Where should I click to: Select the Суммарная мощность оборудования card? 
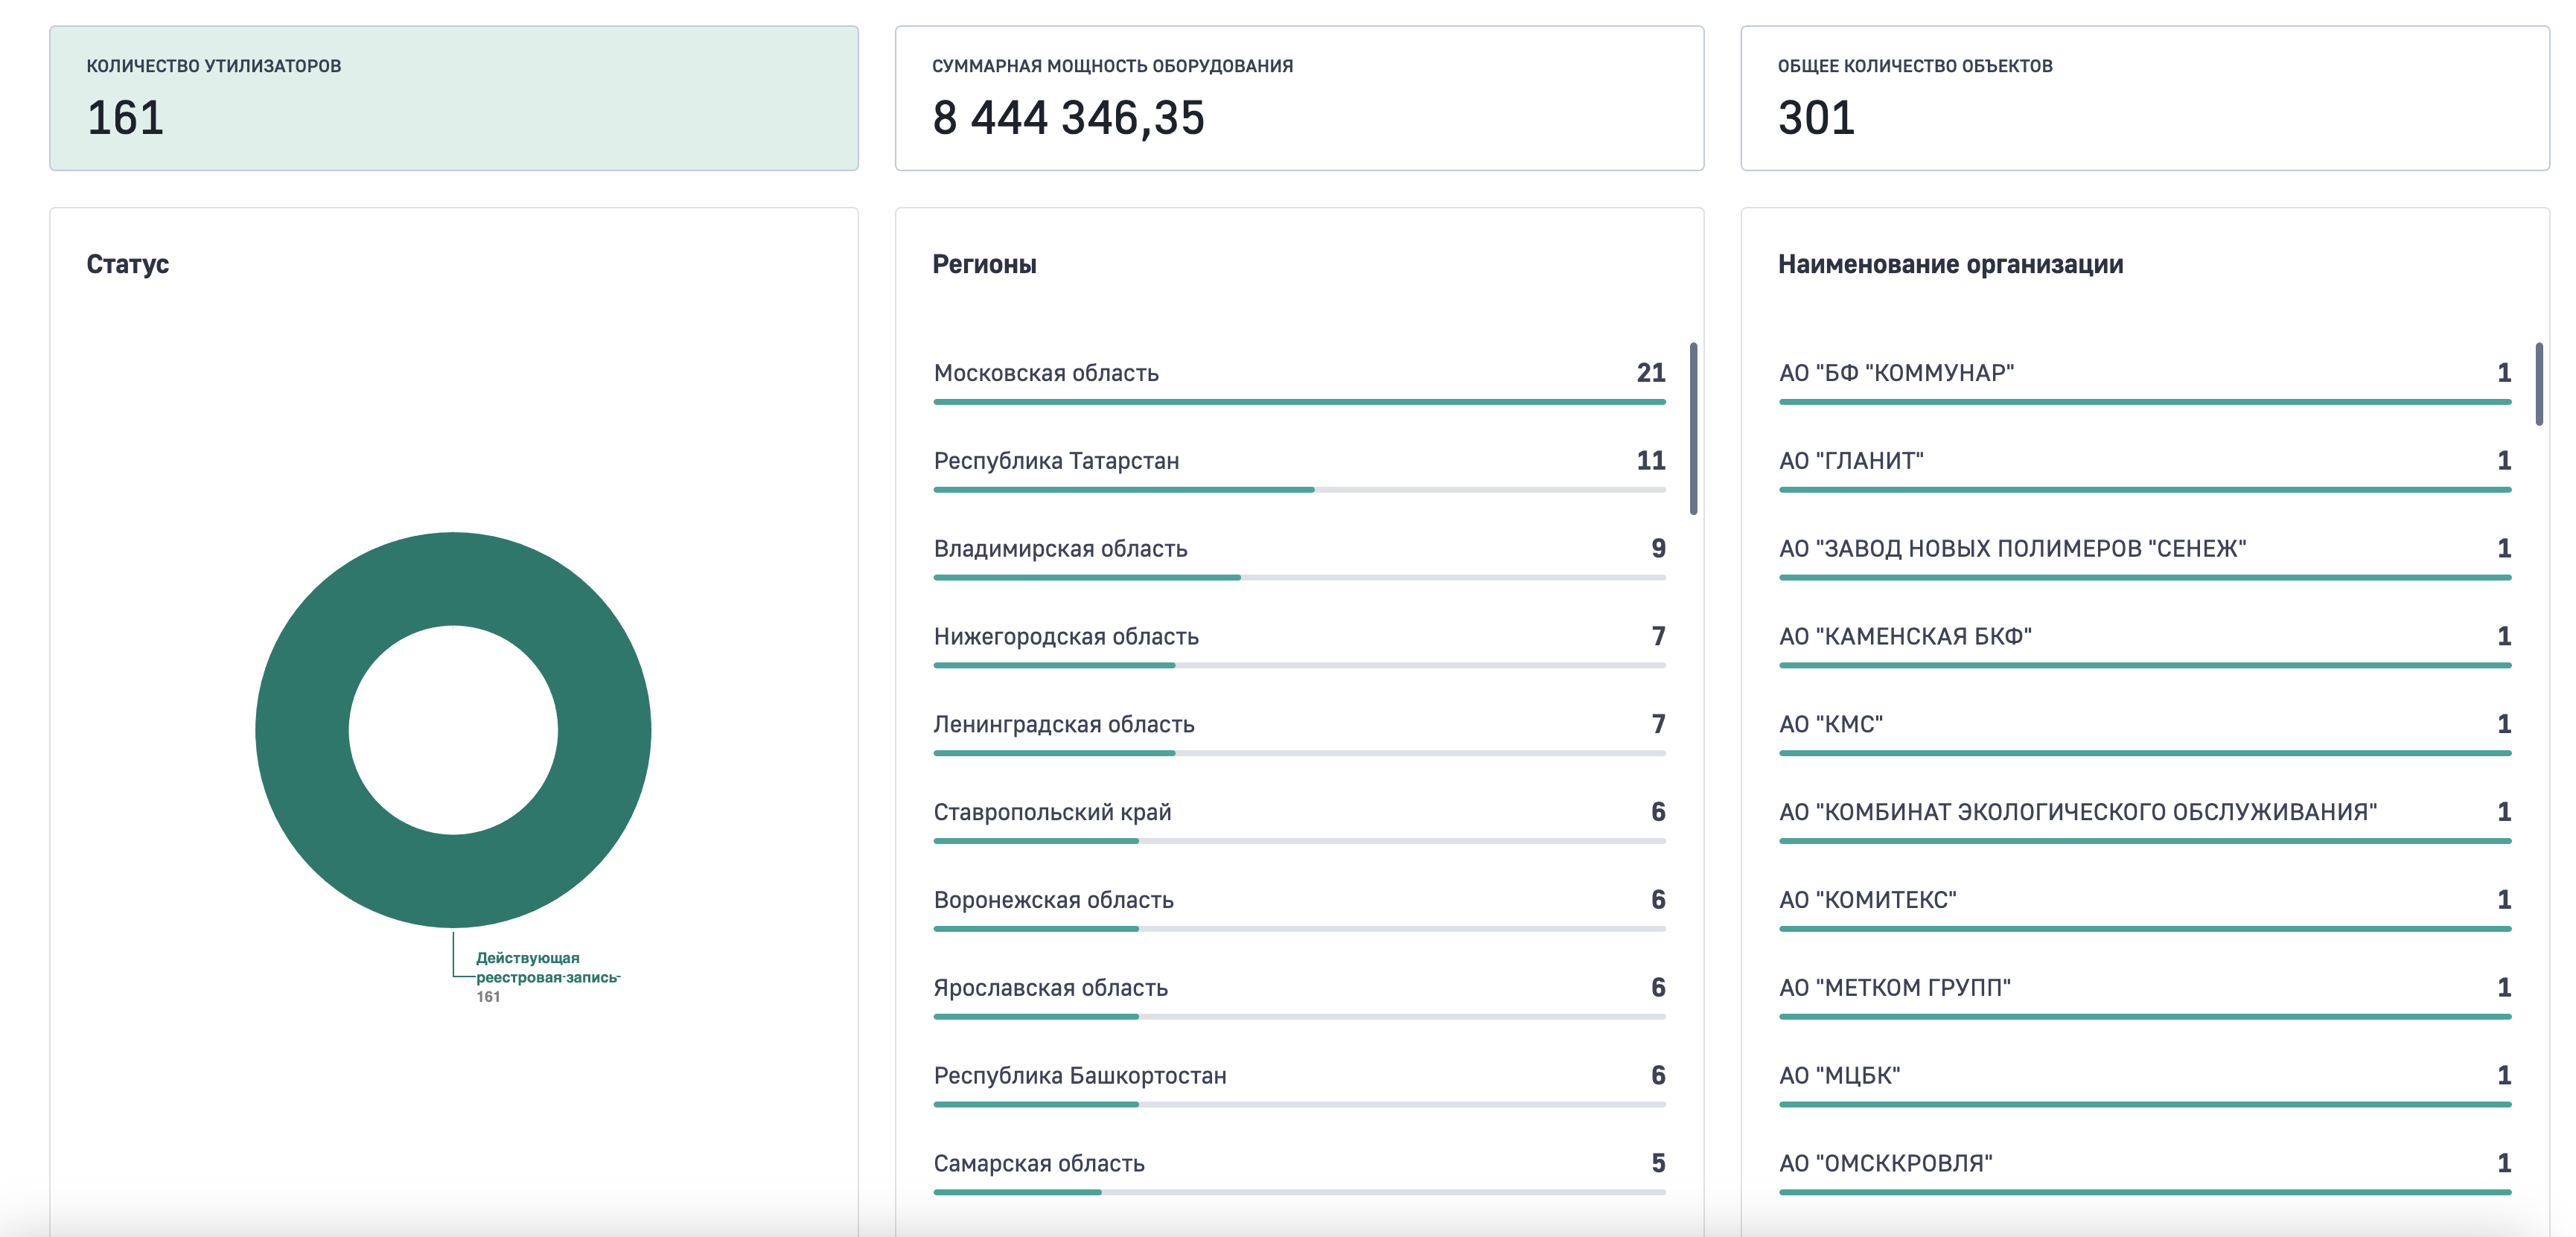[x=1299, y=98]
